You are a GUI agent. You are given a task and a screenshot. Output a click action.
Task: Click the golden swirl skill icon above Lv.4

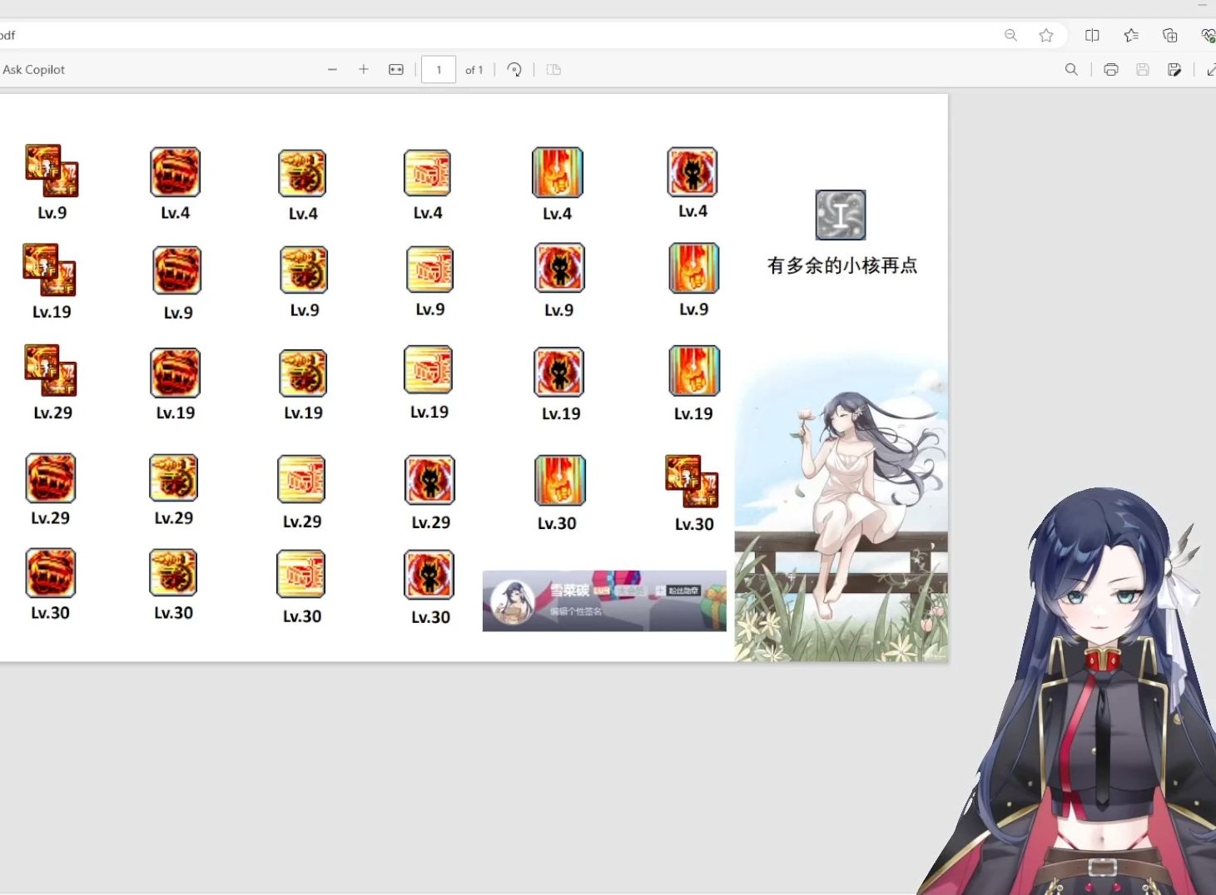[302, 173]
